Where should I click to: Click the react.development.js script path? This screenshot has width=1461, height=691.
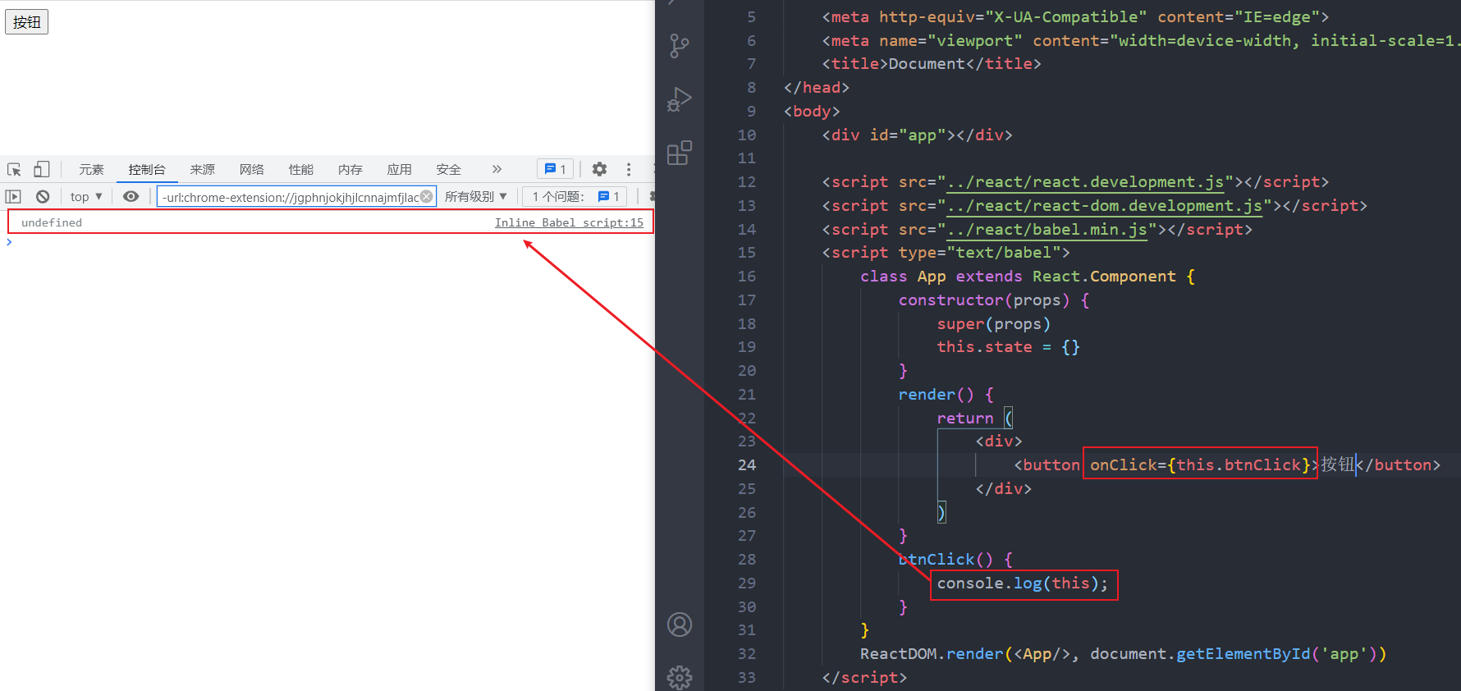[1085, 182]
